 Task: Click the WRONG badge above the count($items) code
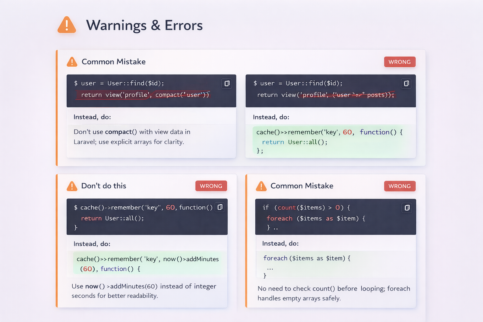[399, 186]
